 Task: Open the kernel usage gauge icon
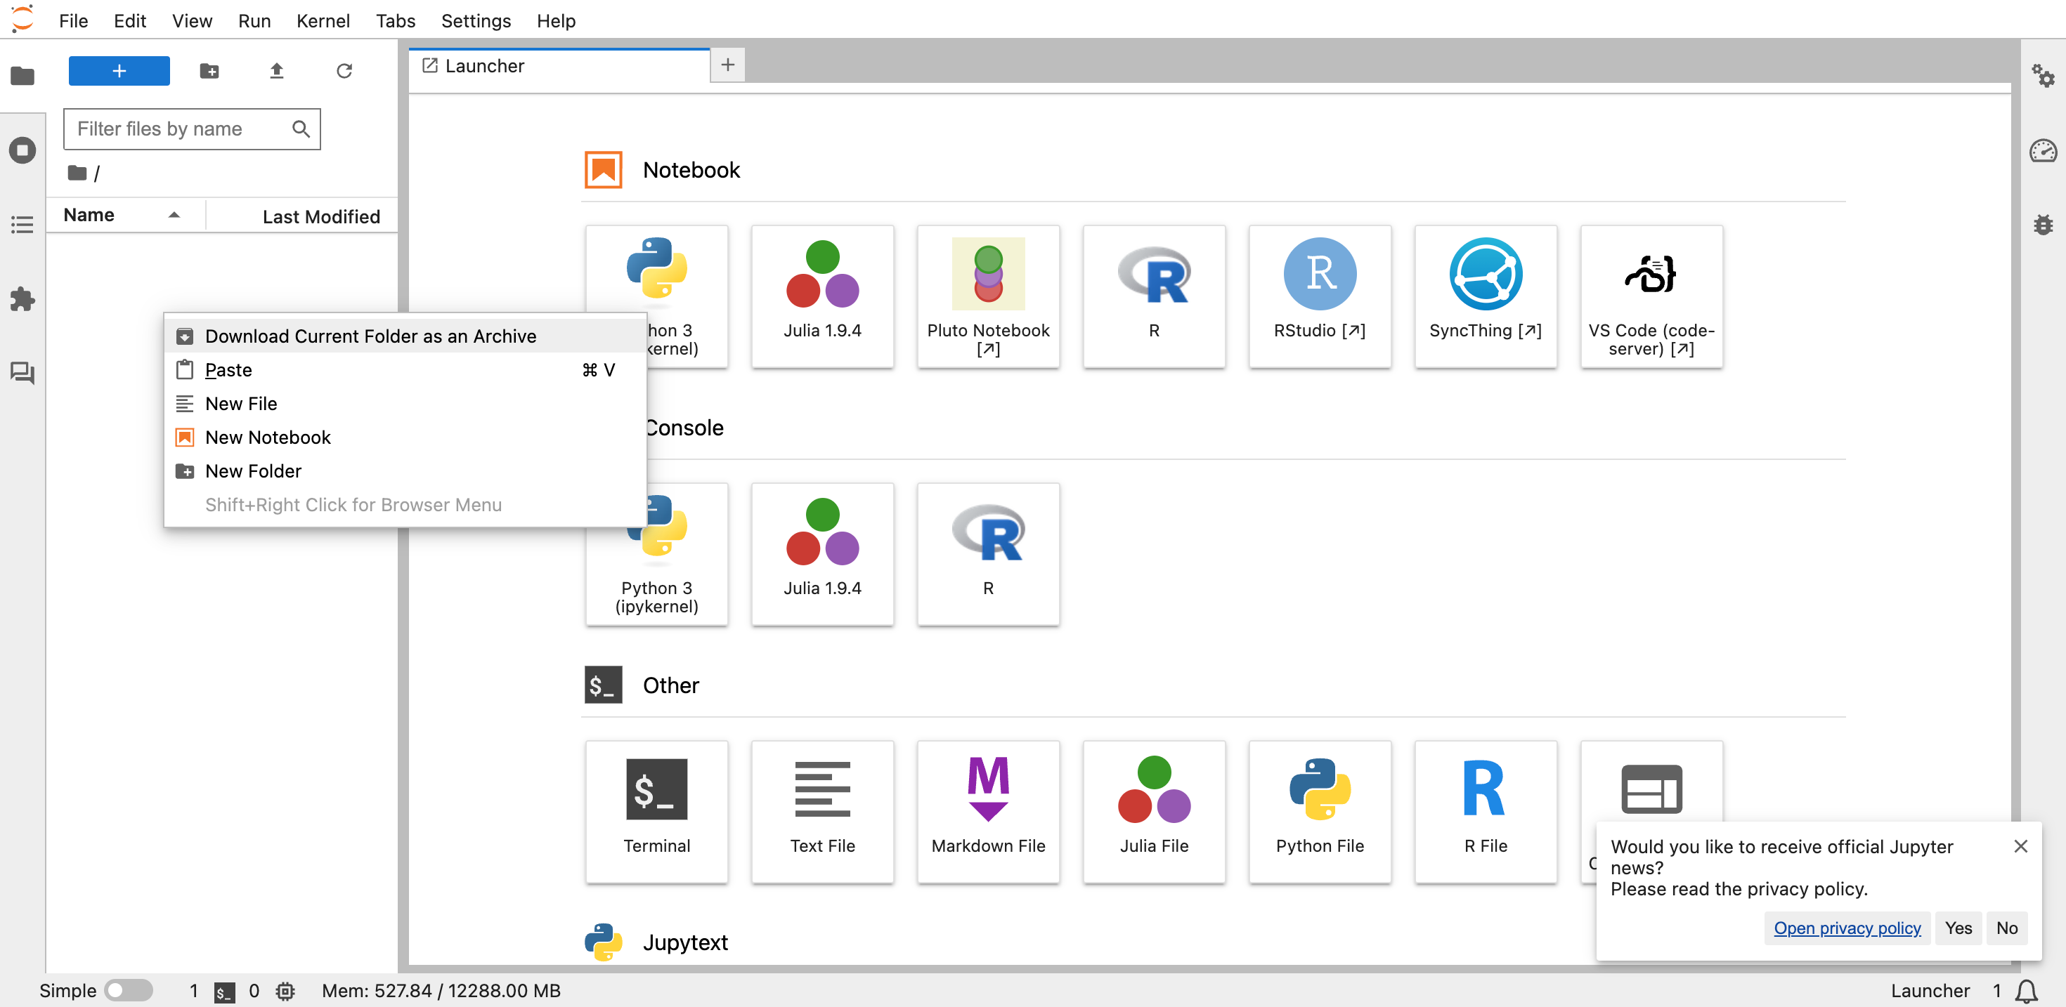click(2043, 150)
